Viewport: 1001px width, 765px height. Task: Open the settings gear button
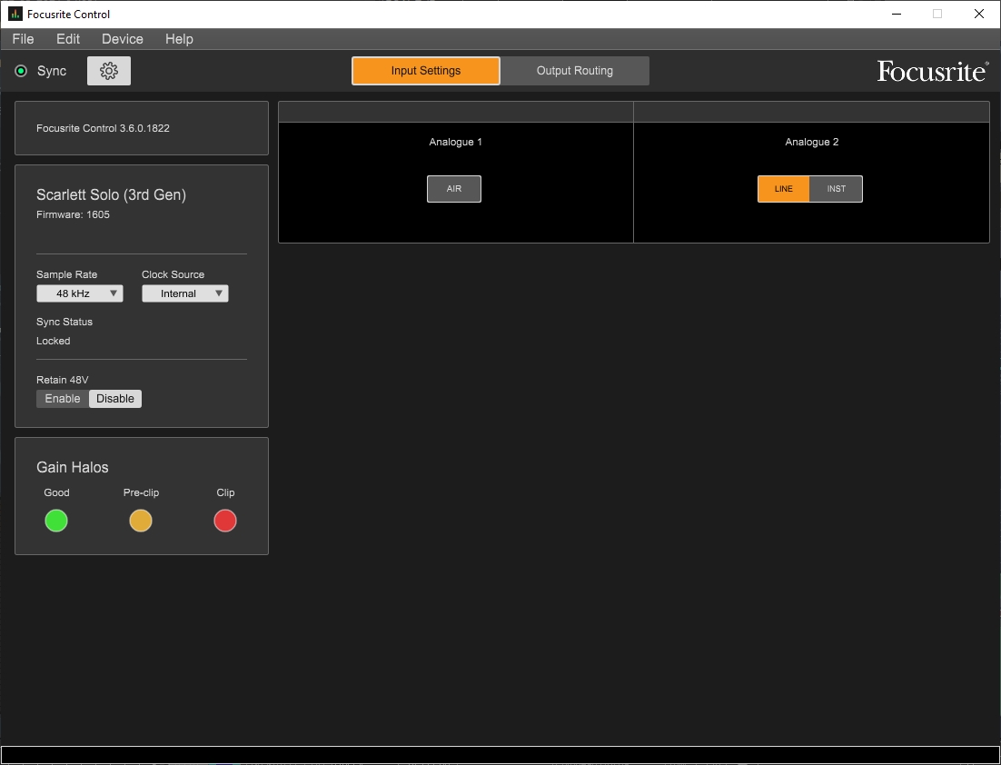[x=109, y=71]
